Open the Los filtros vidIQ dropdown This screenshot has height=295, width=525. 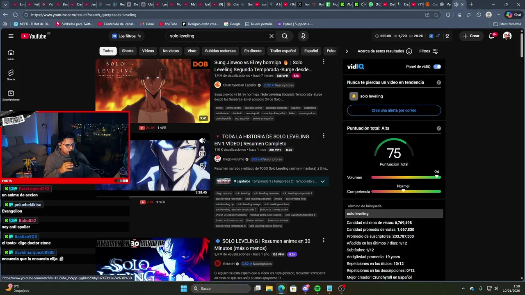(126, 36)
